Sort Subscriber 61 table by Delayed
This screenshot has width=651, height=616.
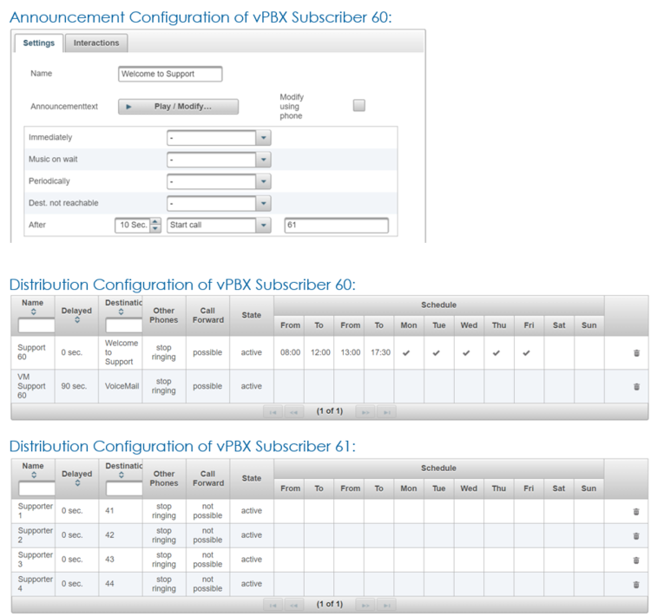coord(77,482)
